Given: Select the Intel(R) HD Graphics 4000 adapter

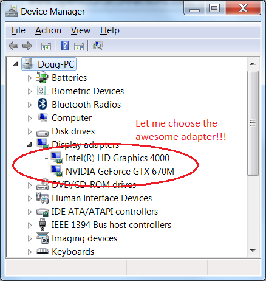Looking at the screenshot, I should (117, 158).
